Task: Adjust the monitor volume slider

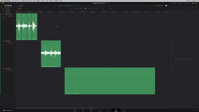Action: tap(161, 6)
